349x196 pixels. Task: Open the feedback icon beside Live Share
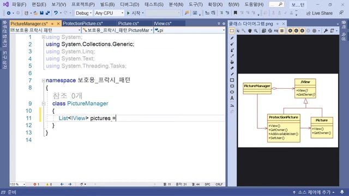pos(341,13)
